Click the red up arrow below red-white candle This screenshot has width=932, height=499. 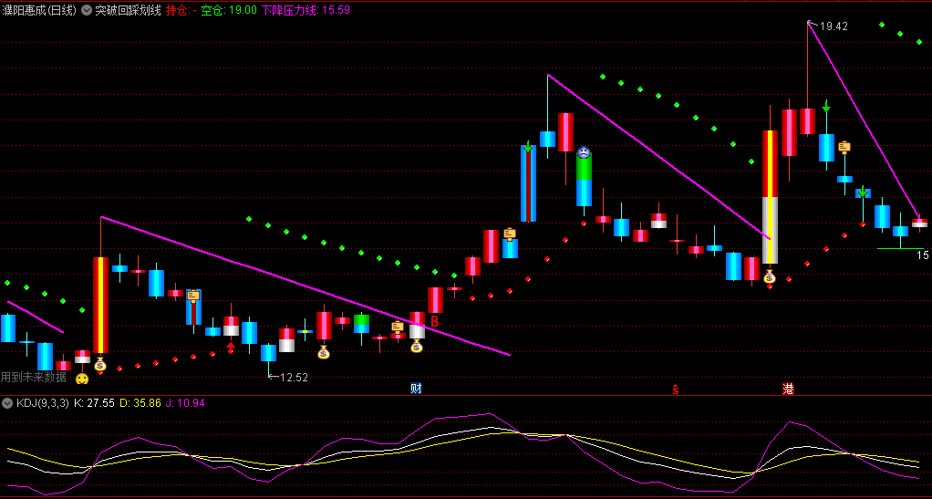[x=231, y=346]
